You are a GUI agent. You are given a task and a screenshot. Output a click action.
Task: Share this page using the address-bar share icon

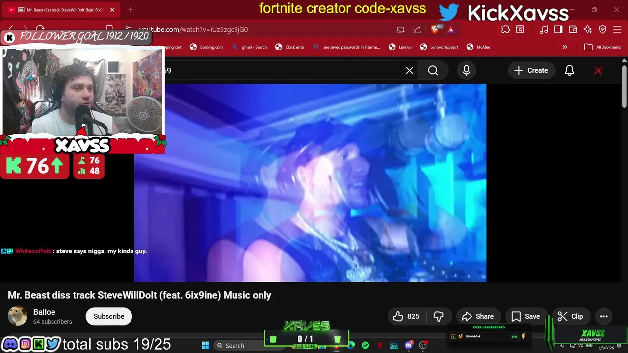(x=417, y=30)
